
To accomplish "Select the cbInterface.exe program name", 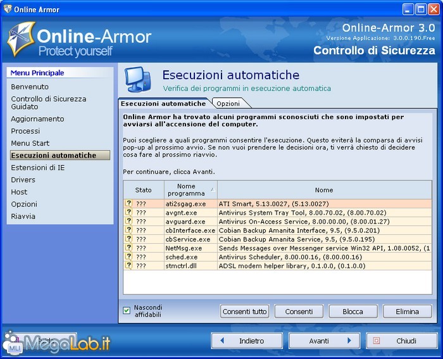I will [x=190, y=230].
